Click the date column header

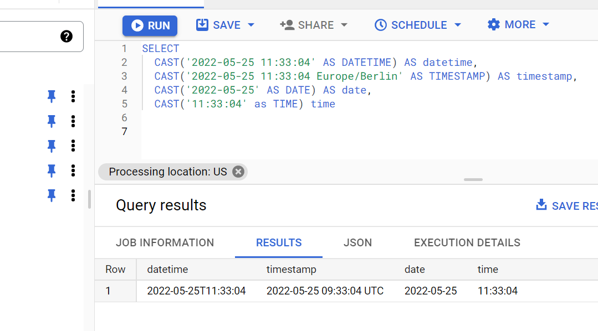pyautogui.click(x=415, y=270)
